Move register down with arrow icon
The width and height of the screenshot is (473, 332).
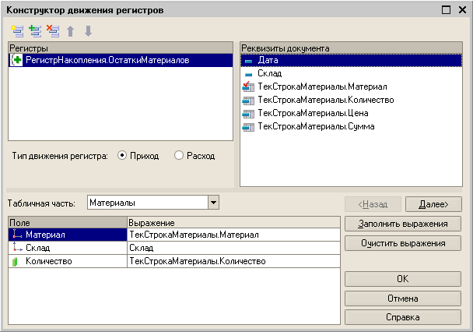[x=89, y=31]
